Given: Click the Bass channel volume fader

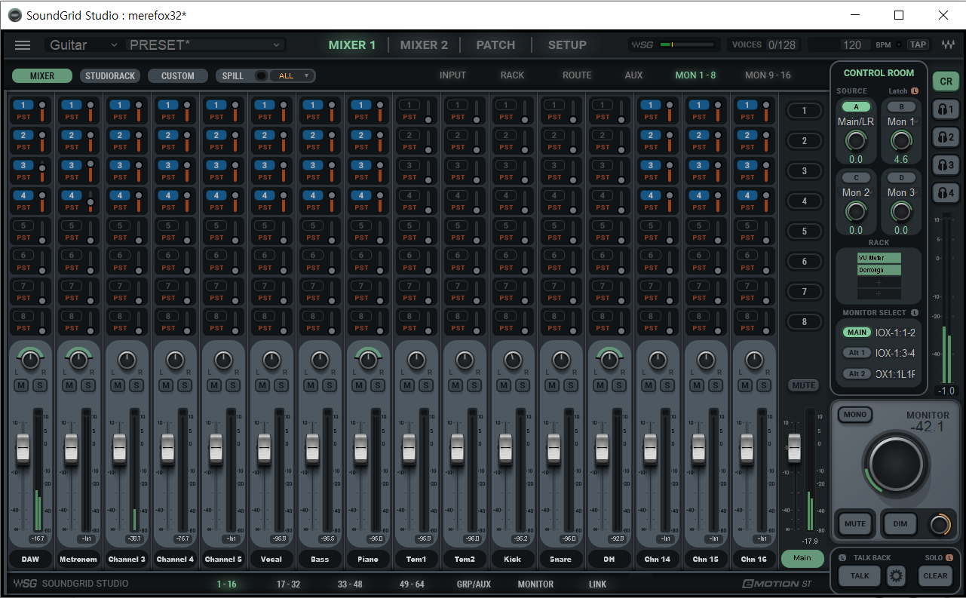Looking at the screenshot, I should [x=312, y=449].
